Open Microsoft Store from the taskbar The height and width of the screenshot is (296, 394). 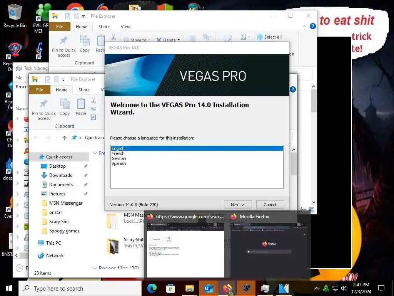point(170,288)
